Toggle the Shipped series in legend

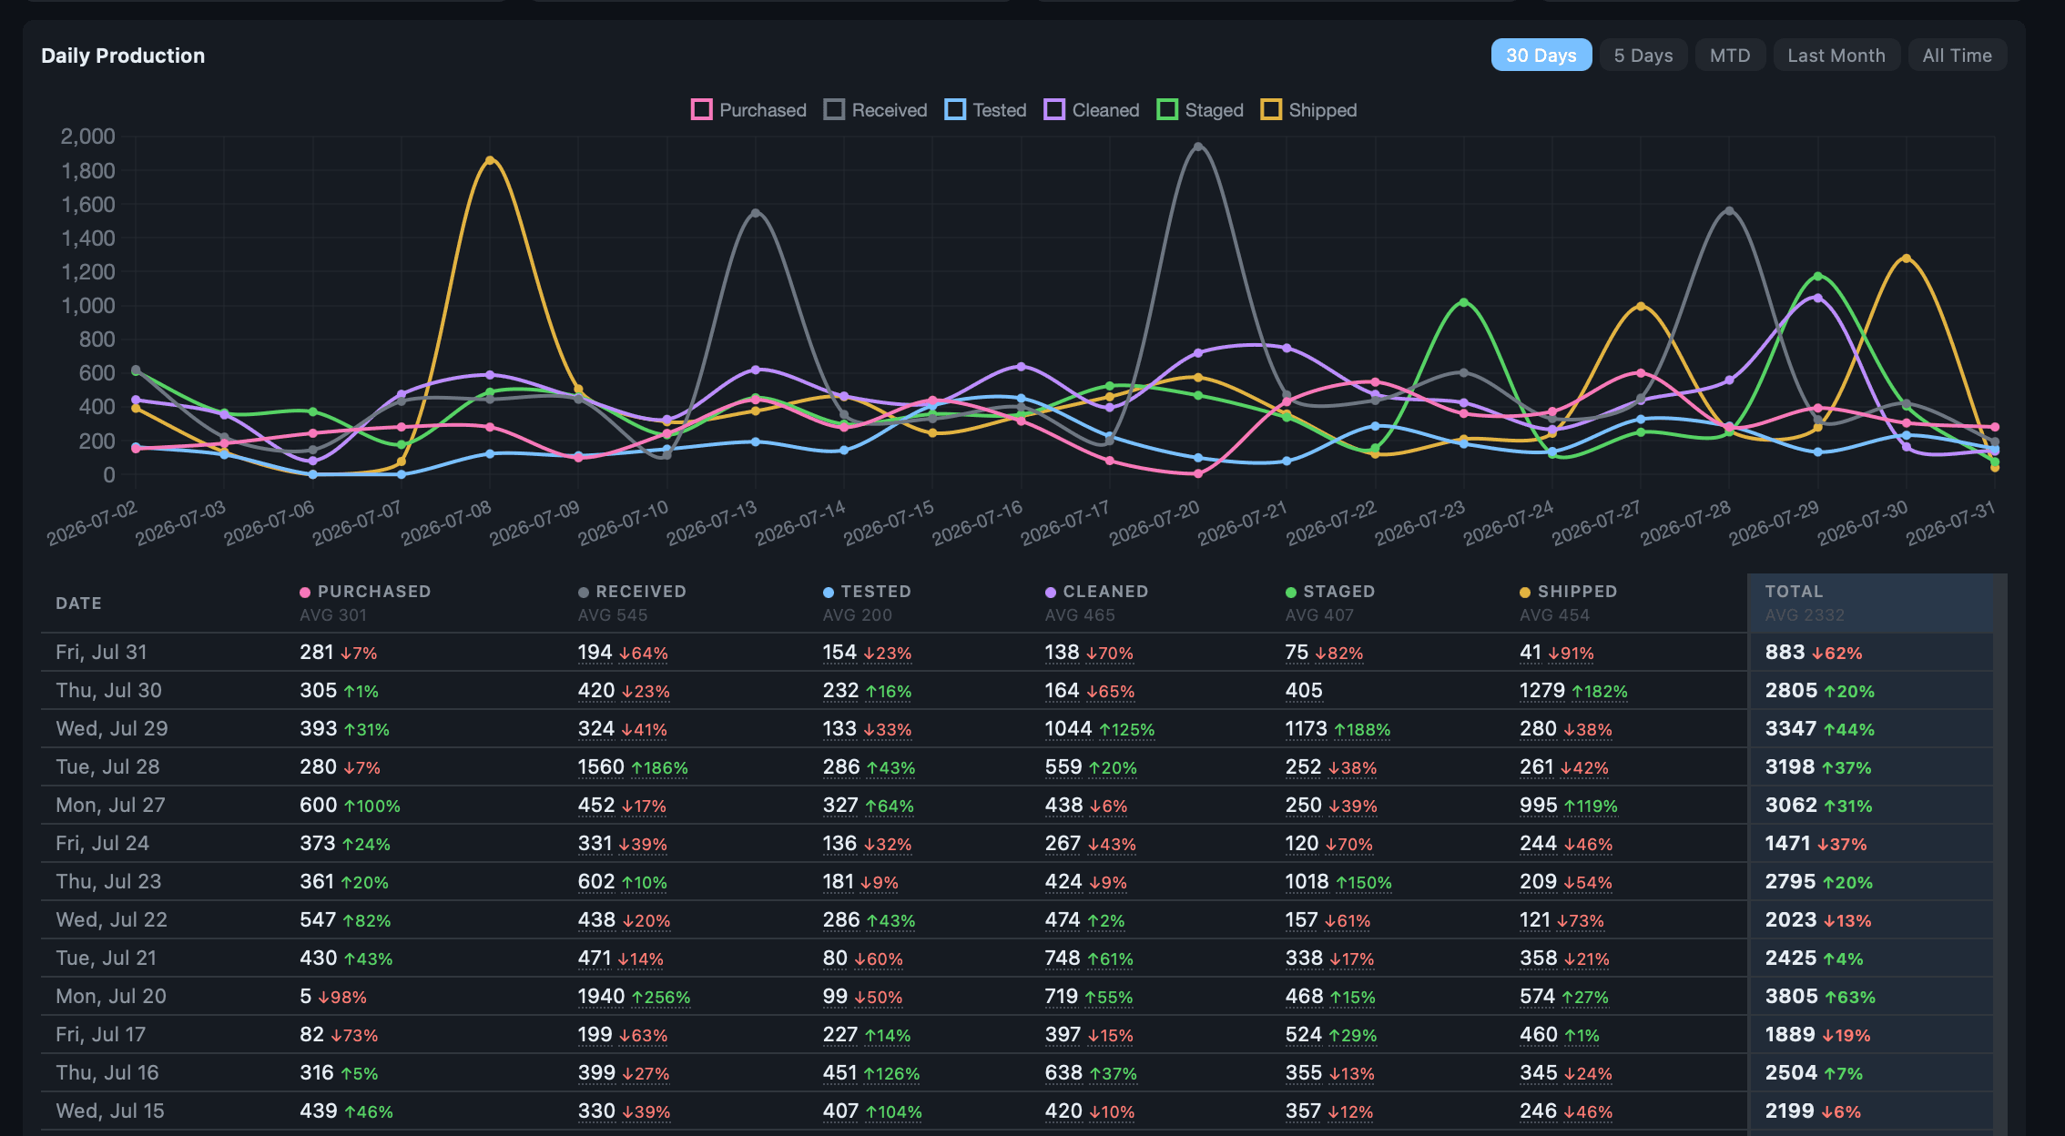(x=1308, y=110)
